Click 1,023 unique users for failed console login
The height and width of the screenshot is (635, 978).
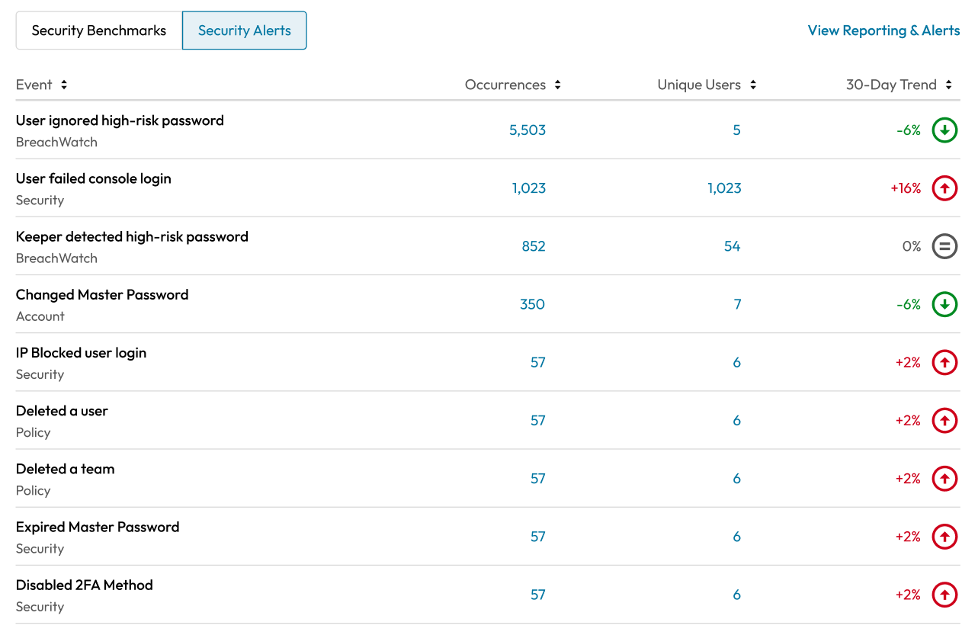(x=724, y=188)
